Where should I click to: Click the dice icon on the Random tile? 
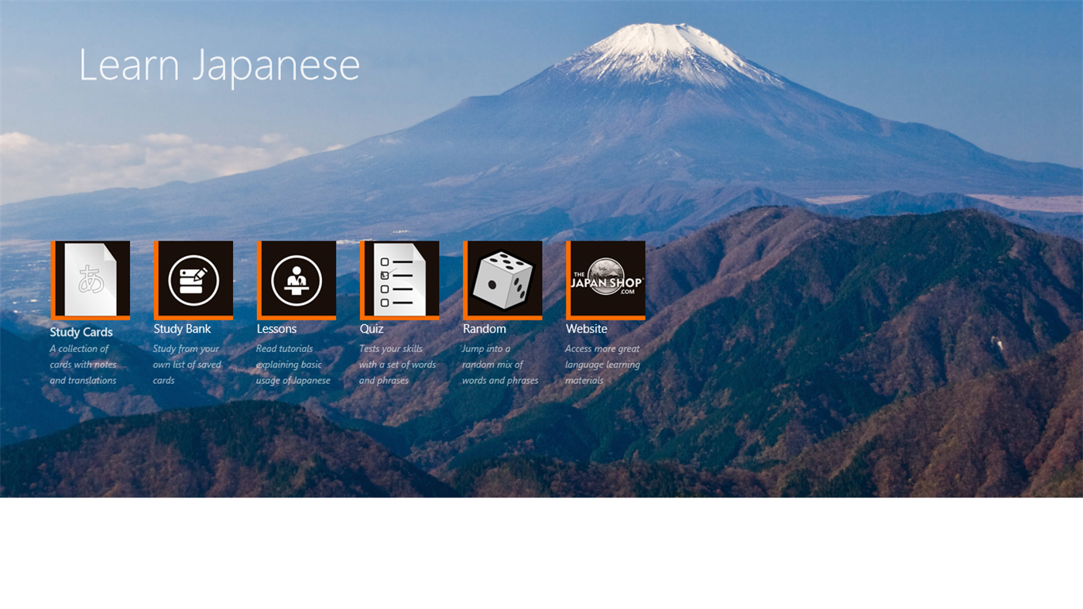click(x=502, y=279)
